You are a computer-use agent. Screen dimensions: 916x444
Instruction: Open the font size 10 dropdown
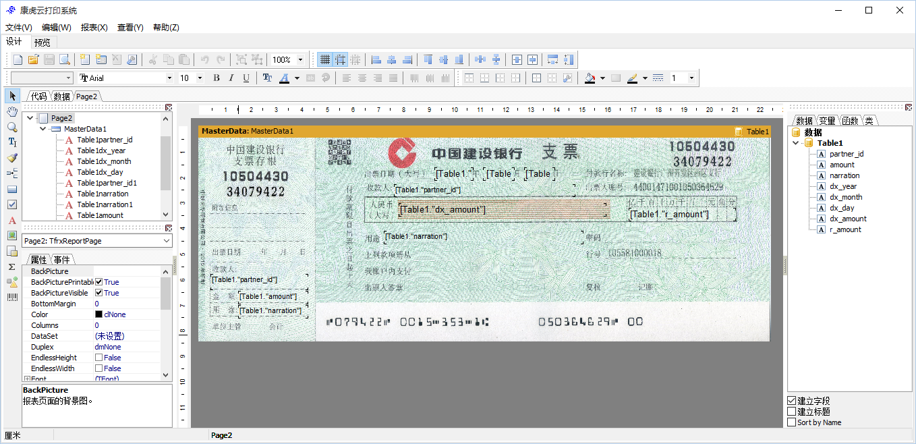click(x=199, y=78)
